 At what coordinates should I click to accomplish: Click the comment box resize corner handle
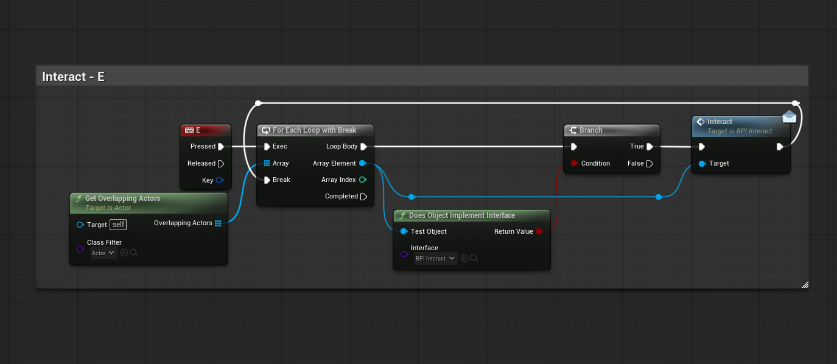(x=805, y=284)
